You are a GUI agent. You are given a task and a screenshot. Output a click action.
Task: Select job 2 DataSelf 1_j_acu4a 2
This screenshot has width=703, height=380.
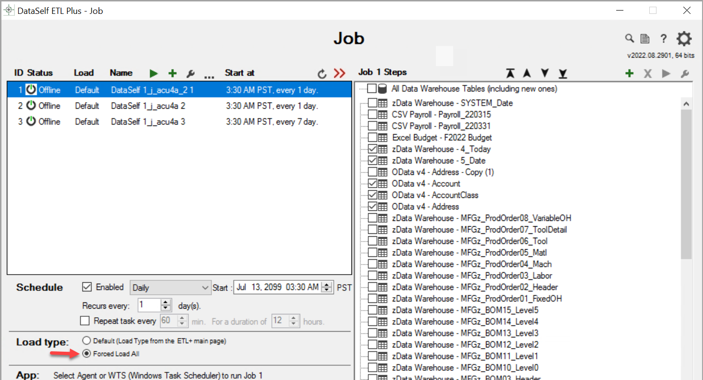click(148, 106)
